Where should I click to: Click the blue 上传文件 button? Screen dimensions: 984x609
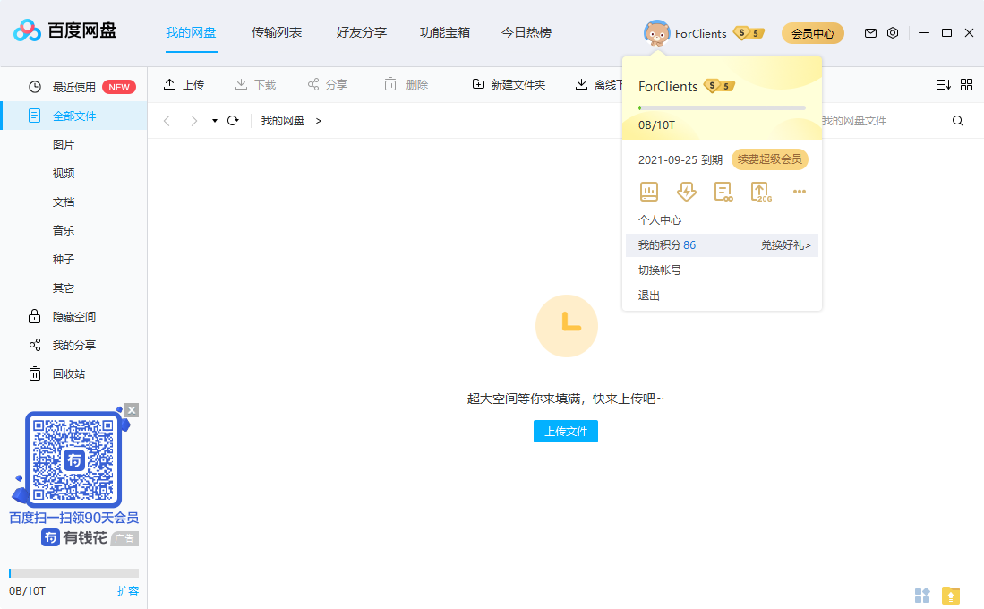pyautogui.click(x=566, y=432)
